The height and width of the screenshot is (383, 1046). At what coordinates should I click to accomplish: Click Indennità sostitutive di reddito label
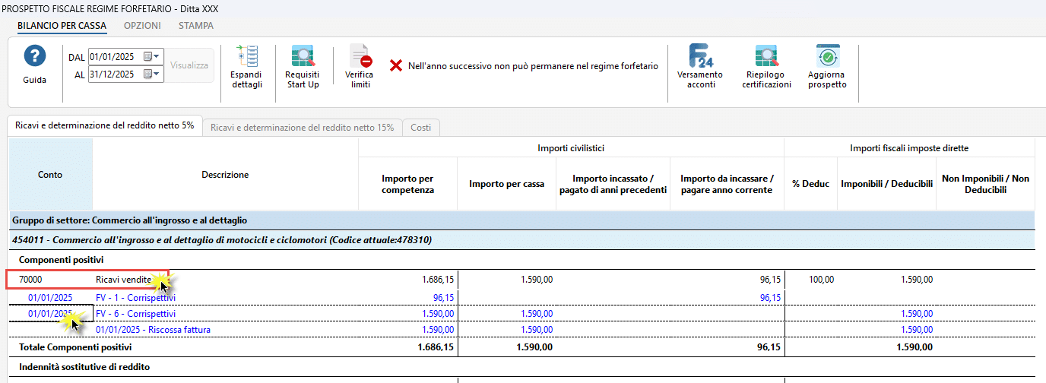pos(84,367)
